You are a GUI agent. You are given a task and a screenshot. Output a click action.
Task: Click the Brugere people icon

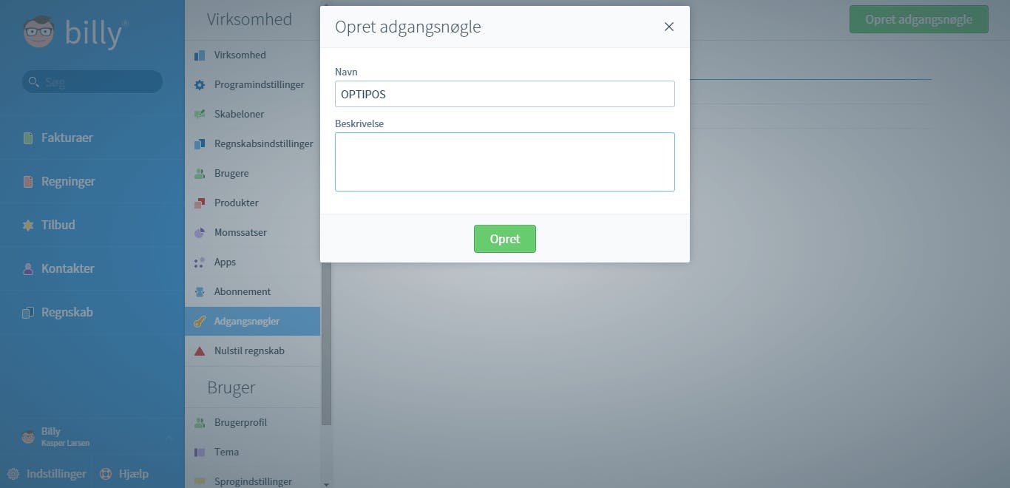[x=200, y=174]
